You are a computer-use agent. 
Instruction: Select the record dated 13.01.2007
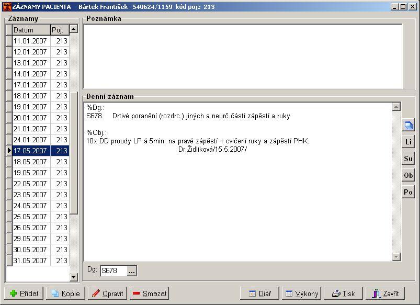click(x=41, y=63)
